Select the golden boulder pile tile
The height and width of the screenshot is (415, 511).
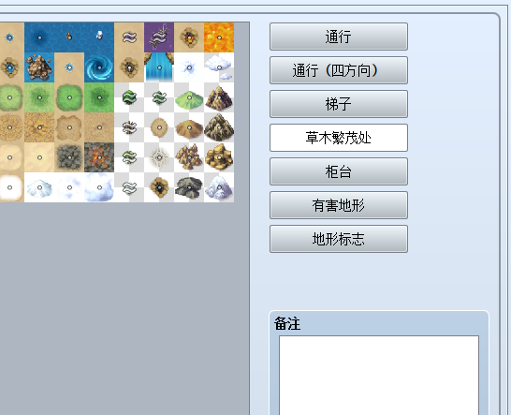(x=219, y=157)
